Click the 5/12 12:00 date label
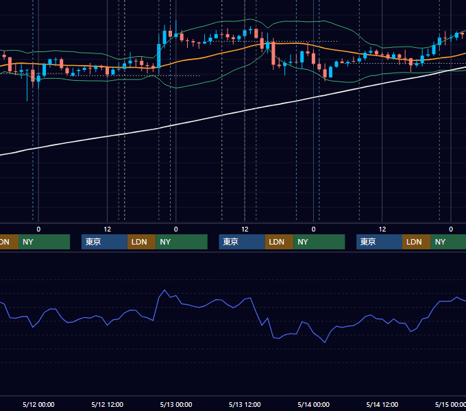 107,404
